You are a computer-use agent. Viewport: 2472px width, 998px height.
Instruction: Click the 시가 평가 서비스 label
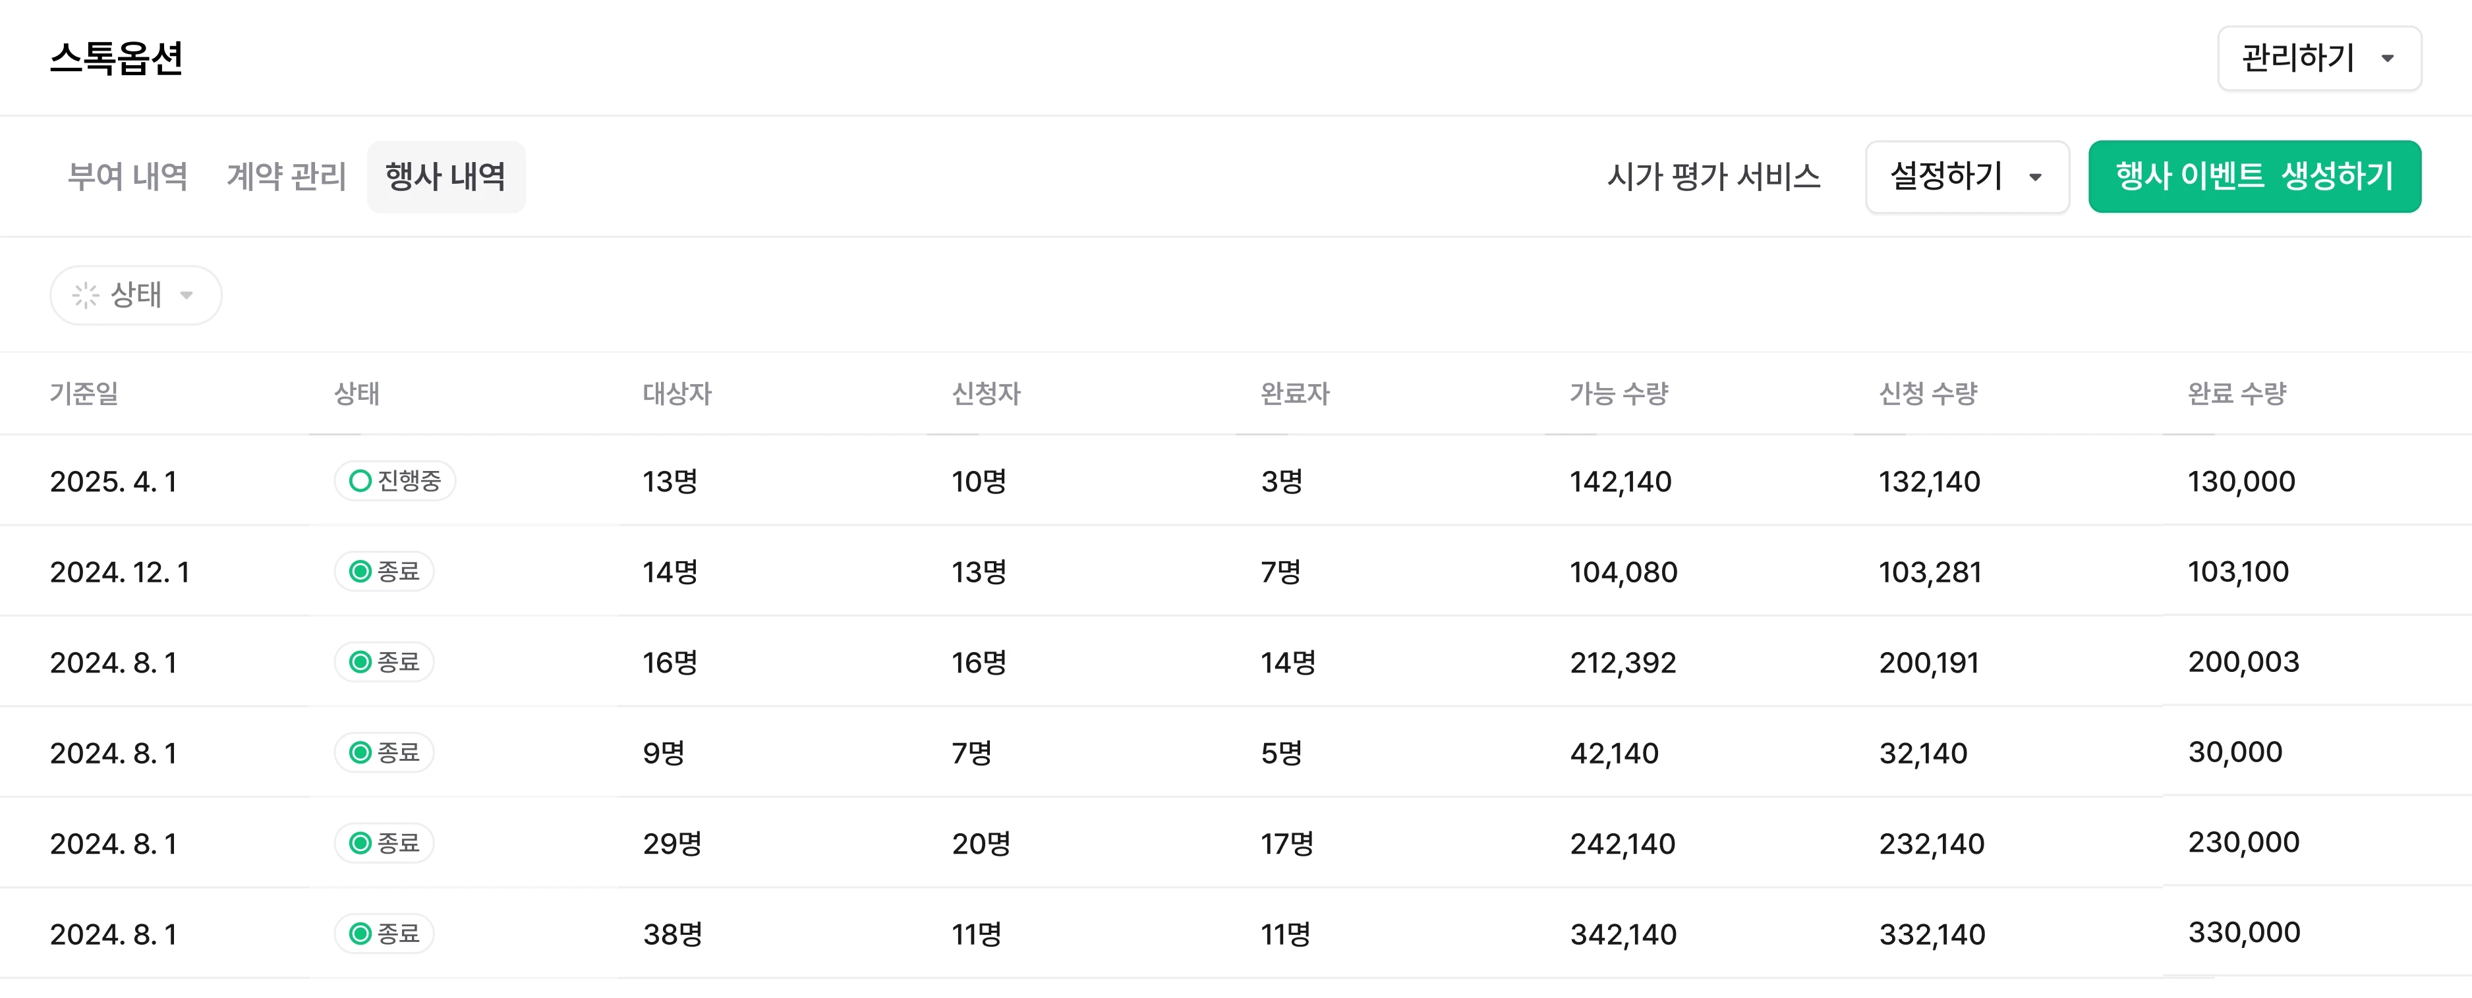(x=1714, y=177)
